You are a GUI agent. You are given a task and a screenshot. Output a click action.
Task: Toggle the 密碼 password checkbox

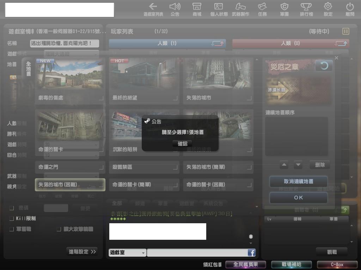pyautogui.click(x=12, y=208)
